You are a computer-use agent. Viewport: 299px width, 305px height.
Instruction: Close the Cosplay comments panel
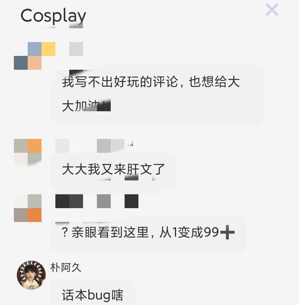coord(272,9)
